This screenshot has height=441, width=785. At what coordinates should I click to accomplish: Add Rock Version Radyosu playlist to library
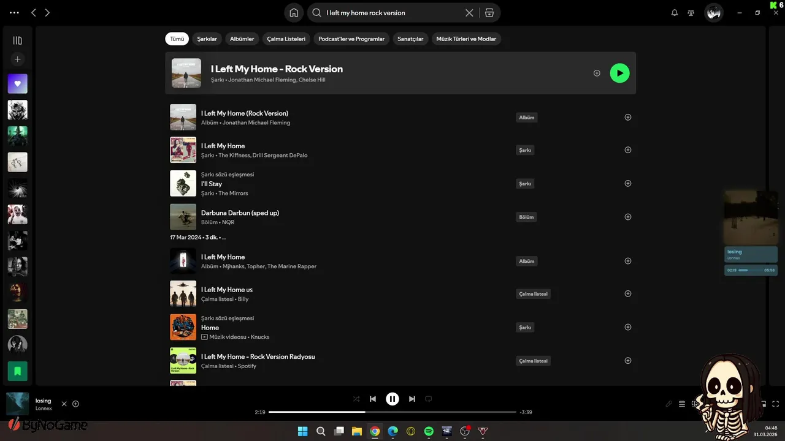point(627,361)
